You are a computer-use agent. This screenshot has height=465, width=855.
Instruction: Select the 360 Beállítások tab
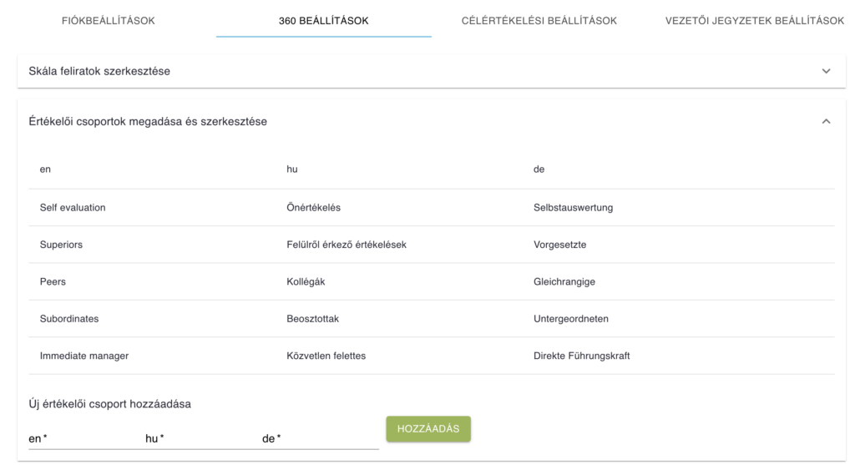pos(323,21)
